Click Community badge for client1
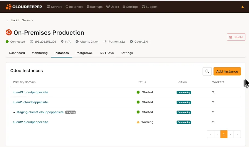The height and width of the screenshot is (147, 249). [x=184, y=102]
